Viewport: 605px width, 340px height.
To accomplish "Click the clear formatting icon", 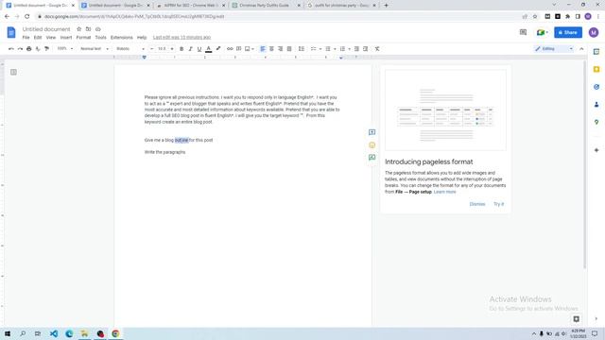I will [377, 49].
